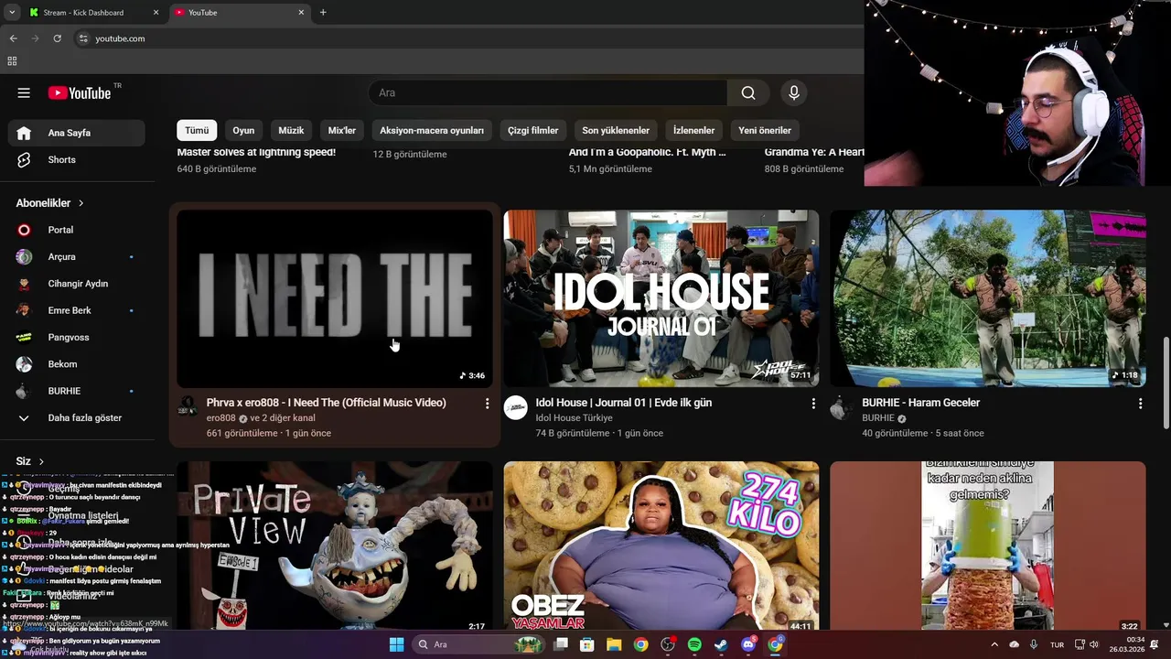Image resolution: width=1171 pixels, height=659 pixels.
Task: Select Aksiyon-macera oyunları filter chip
Action: [x=432, y=130]
